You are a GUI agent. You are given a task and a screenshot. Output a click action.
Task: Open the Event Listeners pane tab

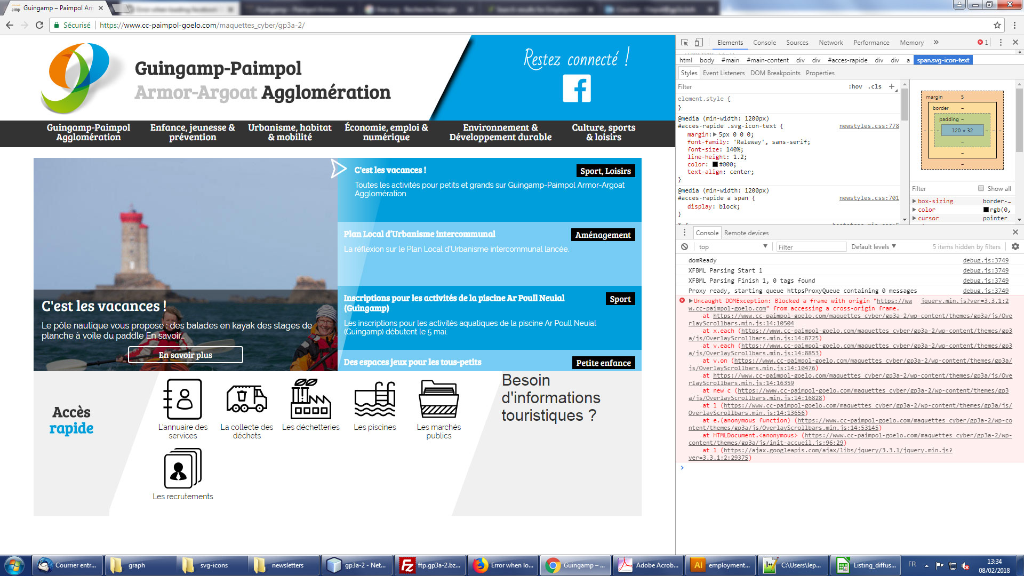(x=723, y=73)
